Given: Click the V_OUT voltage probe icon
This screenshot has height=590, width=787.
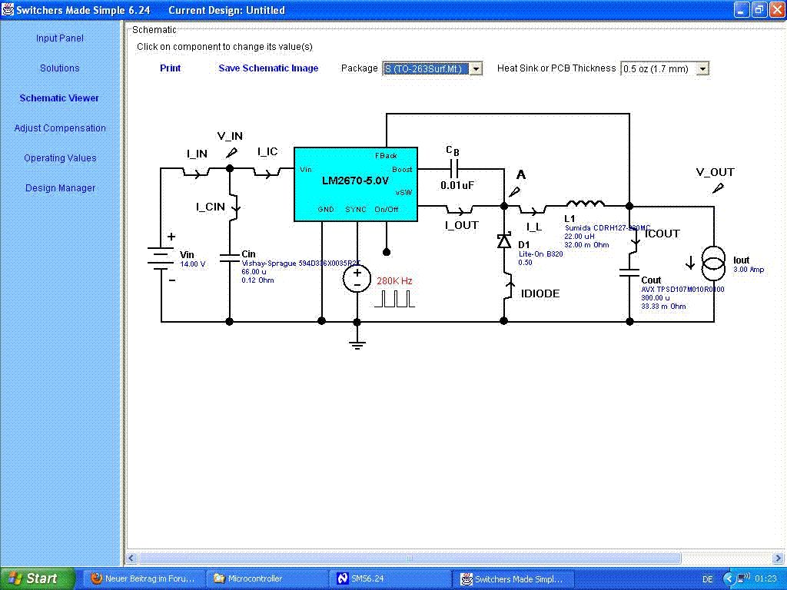Looking at the screenshot, I should point(719,188).
